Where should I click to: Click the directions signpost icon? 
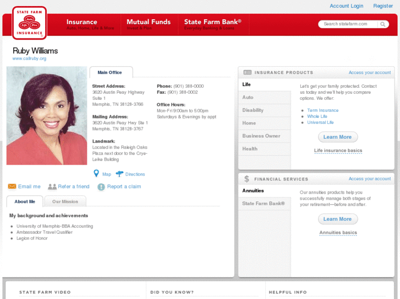click(x=119, y=174)
